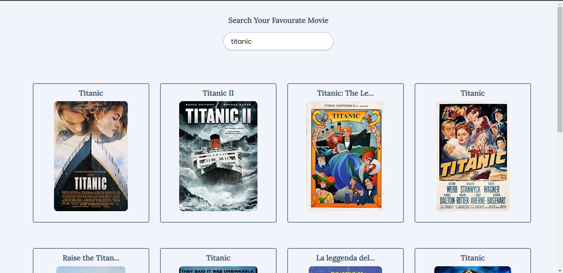Open the Titanic II stormy ship poster
563x273 pixels.
click(218, 156)
